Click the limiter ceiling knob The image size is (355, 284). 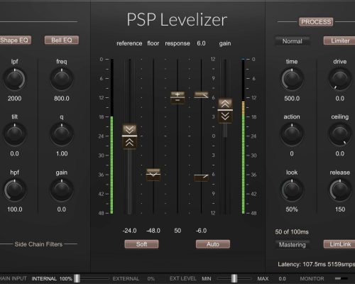339,134
